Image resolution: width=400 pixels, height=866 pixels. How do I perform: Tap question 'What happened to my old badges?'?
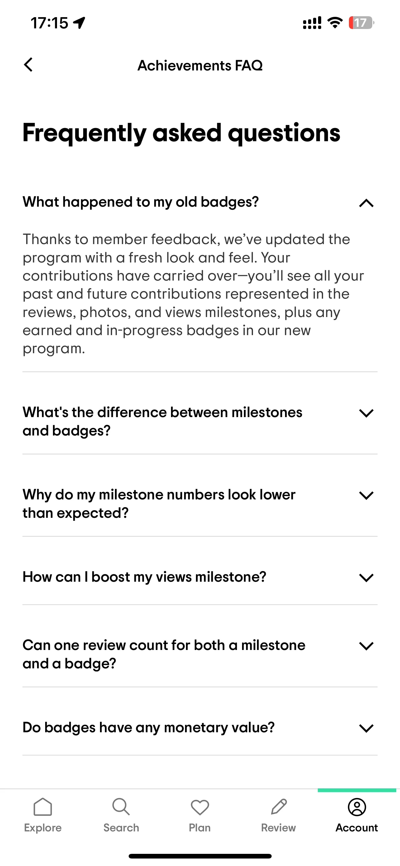141,202
